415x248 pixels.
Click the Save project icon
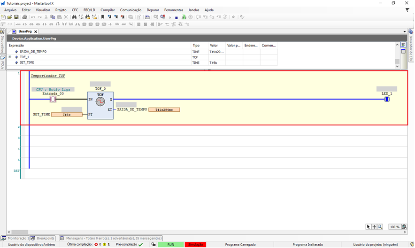click(x=16, y=17)
